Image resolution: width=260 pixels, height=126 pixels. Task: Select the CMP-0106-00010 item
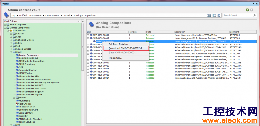[x=101, y=66]
